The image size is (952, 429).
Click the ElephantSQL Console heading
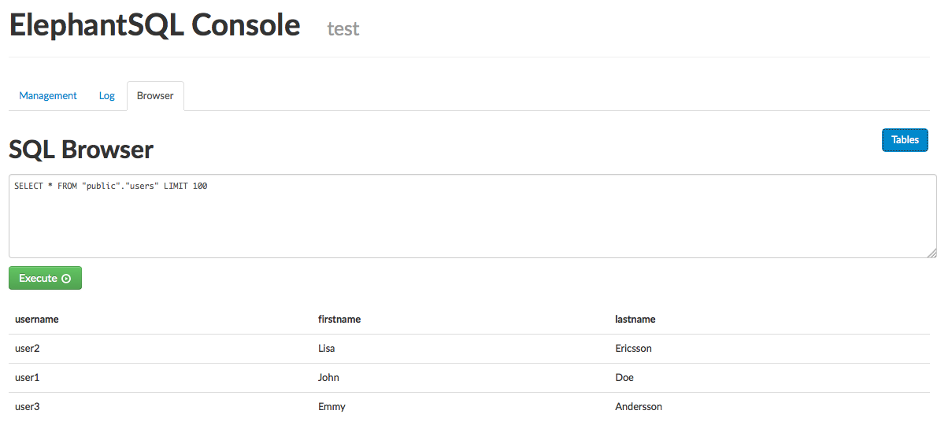154,26
